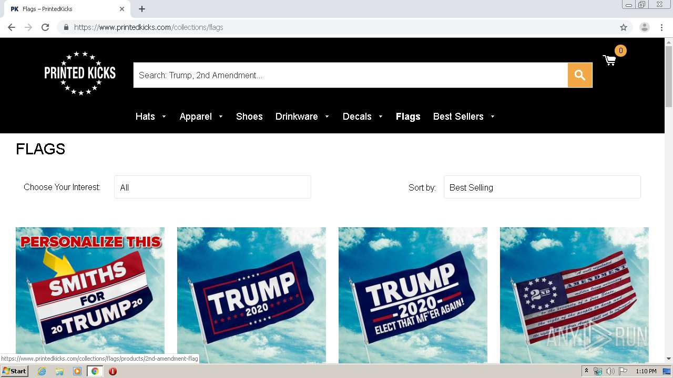The width and height of the screenshot is (673, 378).
Task: Click the page scrollbar down arrow
Action: [x=669, y=359]
